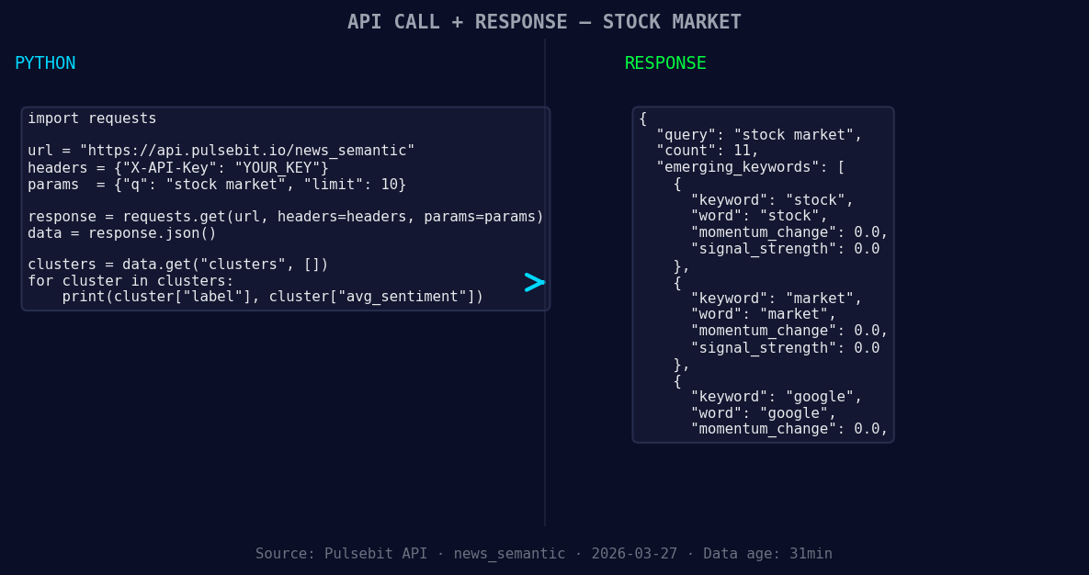Click the title API CALL + RESPONSE
The height and width of the screenshot is (575, 1089).
click(x=544, y=21)
